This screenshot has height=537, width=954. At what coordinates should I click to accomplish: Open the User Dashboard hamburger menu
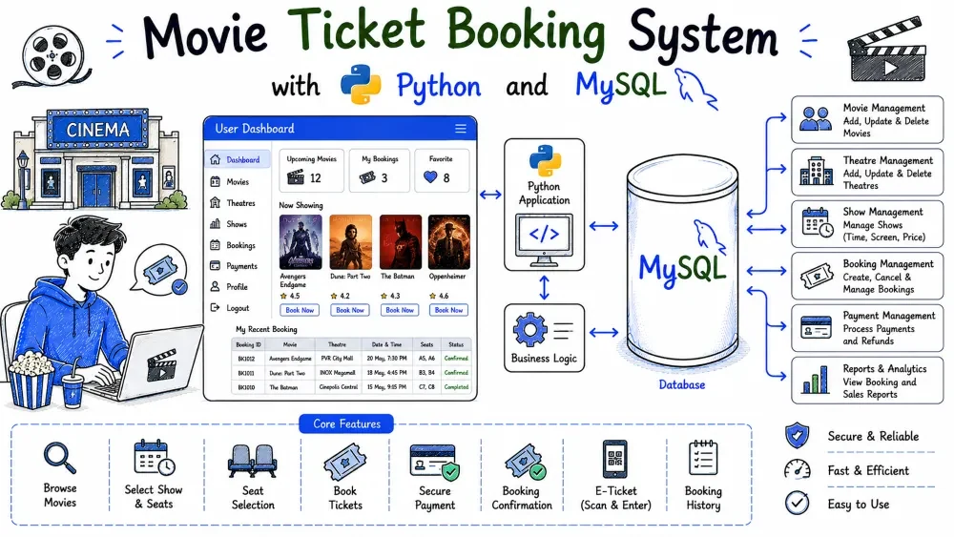click(x=461, y=129)
